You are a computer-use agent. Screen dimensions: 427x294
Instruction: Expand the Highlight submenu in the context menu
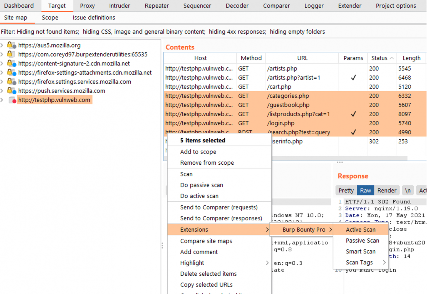[x=267, y=263]
